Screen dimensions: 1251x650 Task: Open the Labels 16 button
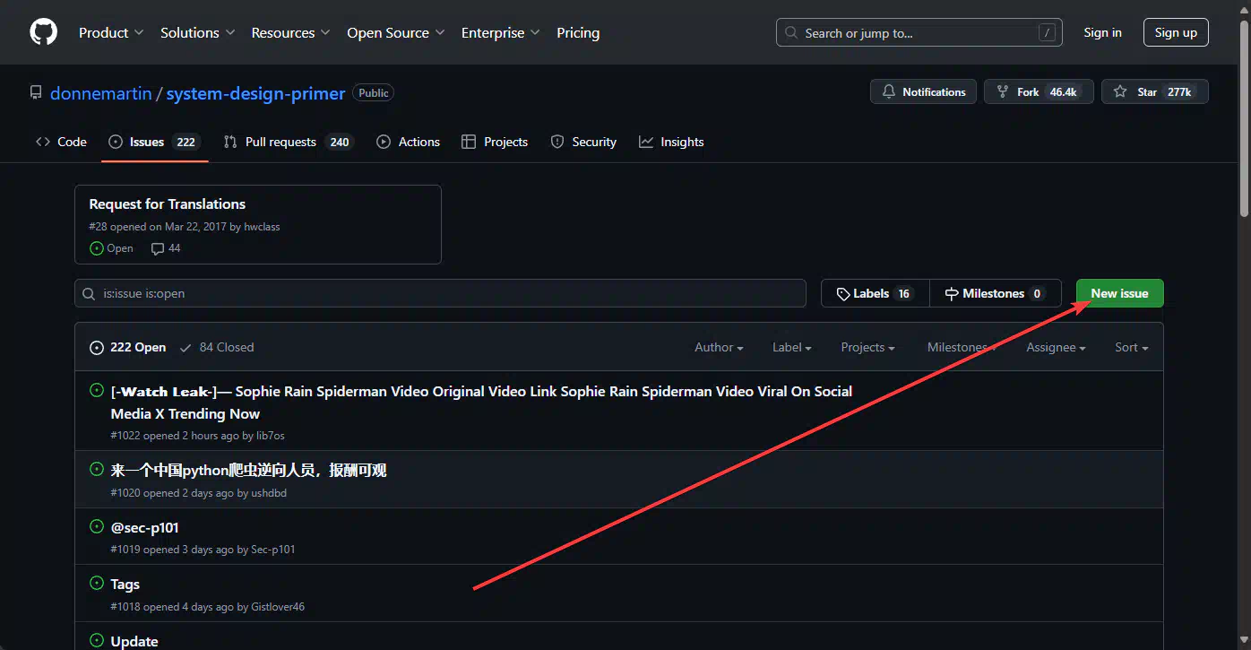(x=875, y=293)
